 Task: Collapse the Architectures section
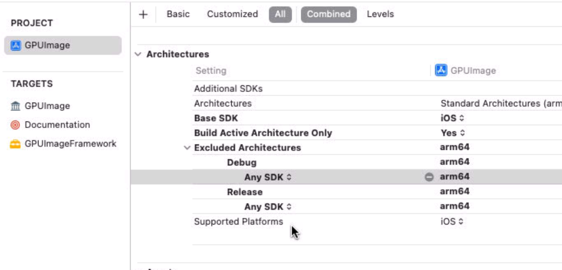pos(138,54)
